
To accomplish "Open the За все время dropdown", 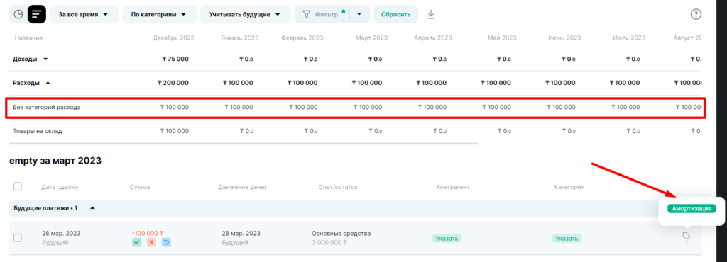I will coord(84,14).
